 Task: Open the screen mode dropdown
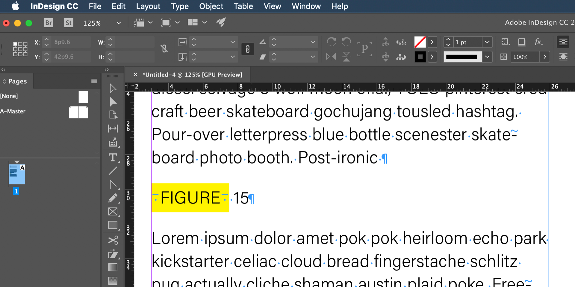click(177, 22)
